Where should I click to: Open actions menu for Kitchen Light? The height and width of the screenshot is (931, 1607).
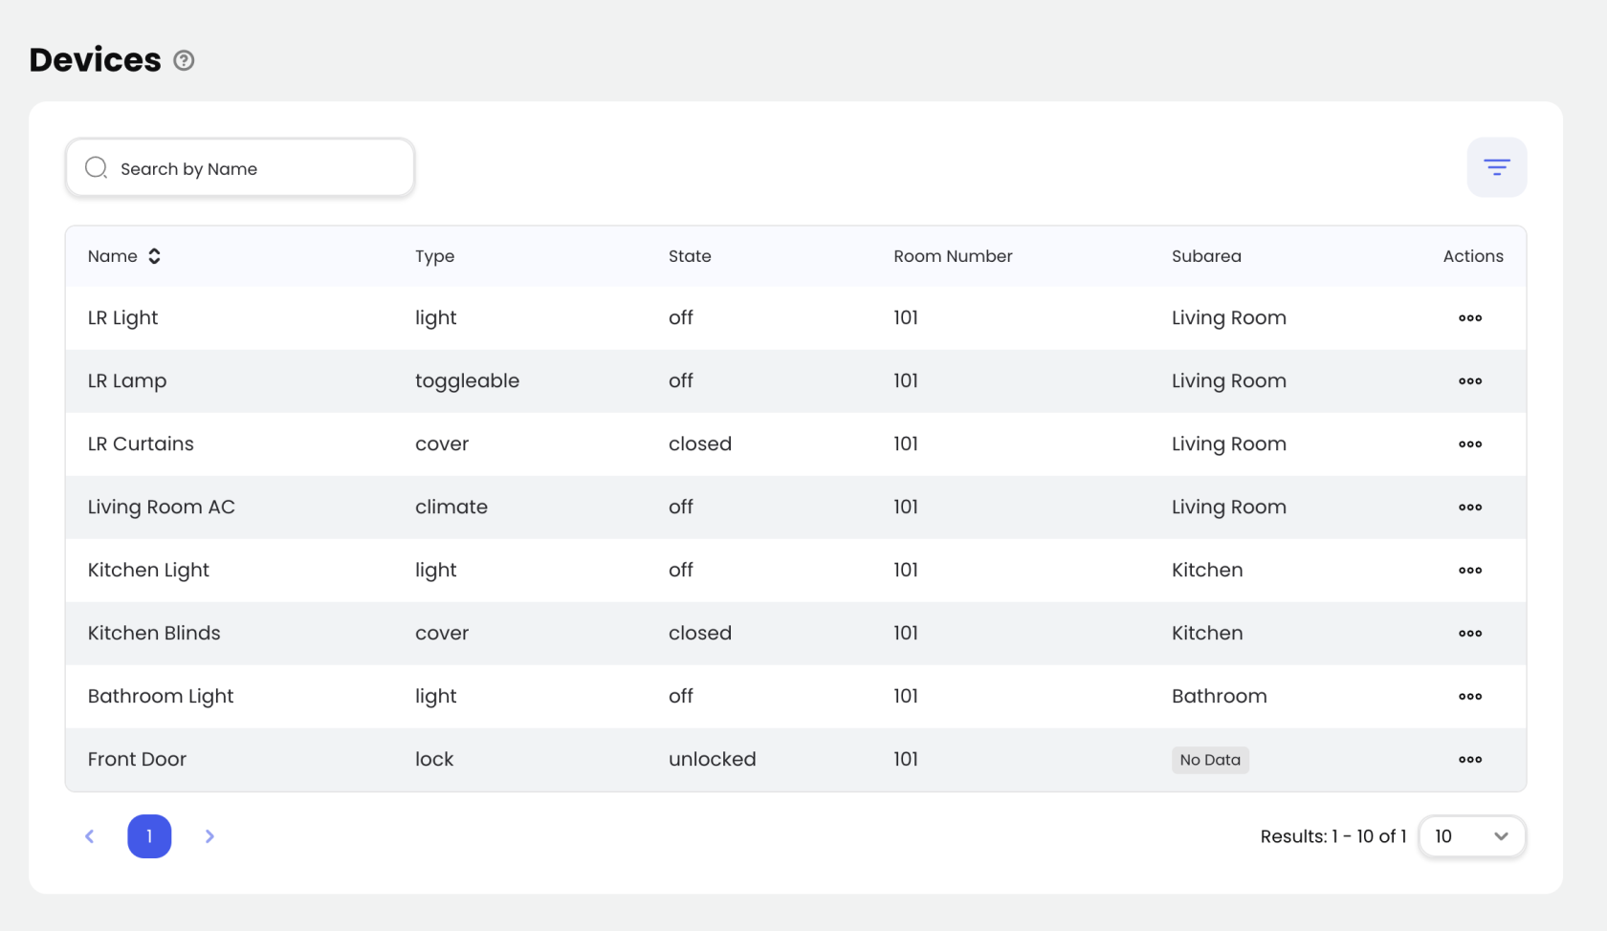[1469, 571]
